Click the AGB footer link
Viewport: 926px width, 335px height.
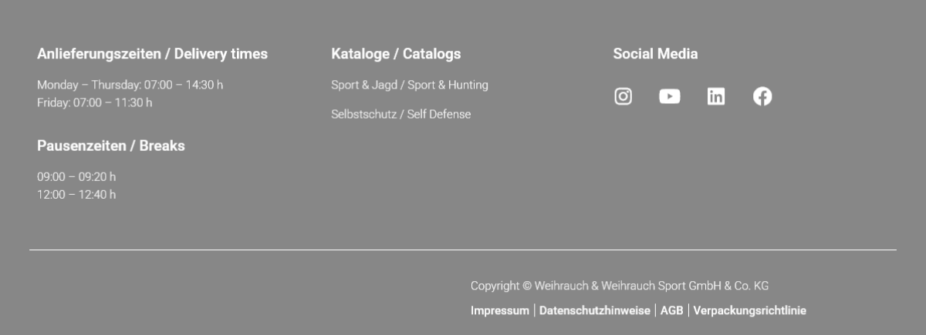(x=671, y=310)
